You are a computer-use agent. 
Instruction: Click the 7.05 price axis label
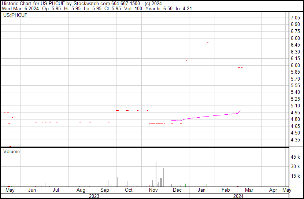[295, 18]
